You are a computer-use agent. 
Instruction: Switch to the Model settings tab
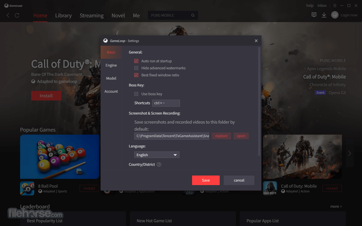(111, 78)
